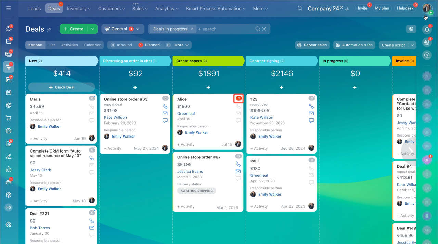The width and height of the screenshot is (438, 244).
Task: Toggle the Inbound counter filter
Action: [x=121, y=45]
